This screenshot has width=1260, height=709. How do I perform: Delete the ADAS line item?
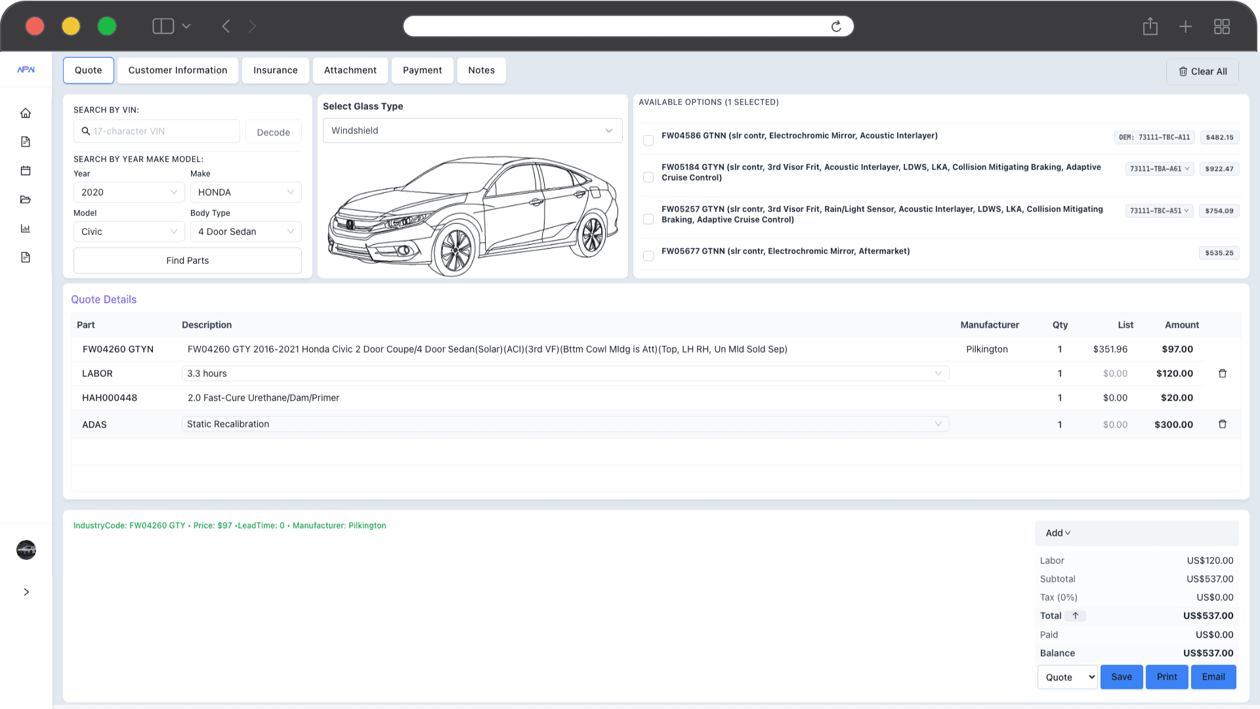(1223, 424)
